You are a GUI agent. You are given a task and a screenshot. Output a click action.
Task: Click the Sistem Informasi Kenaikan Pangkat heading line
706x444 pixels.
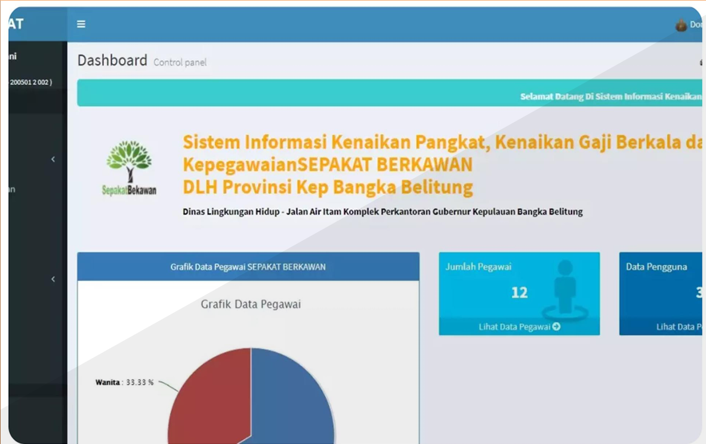(x=442, y=142)
